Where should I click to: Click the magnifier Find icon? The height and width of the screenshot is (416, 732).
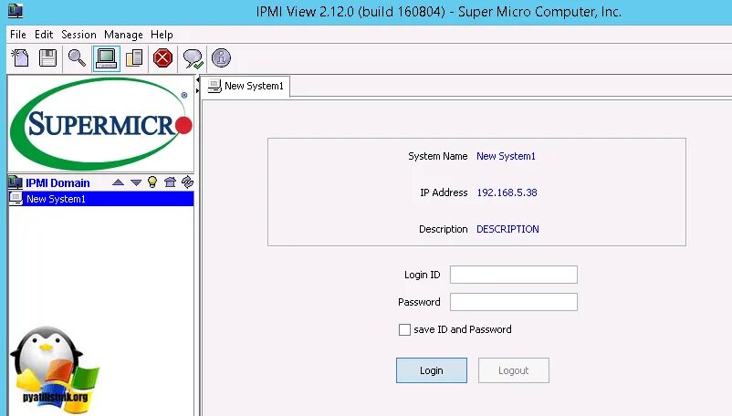77,58
